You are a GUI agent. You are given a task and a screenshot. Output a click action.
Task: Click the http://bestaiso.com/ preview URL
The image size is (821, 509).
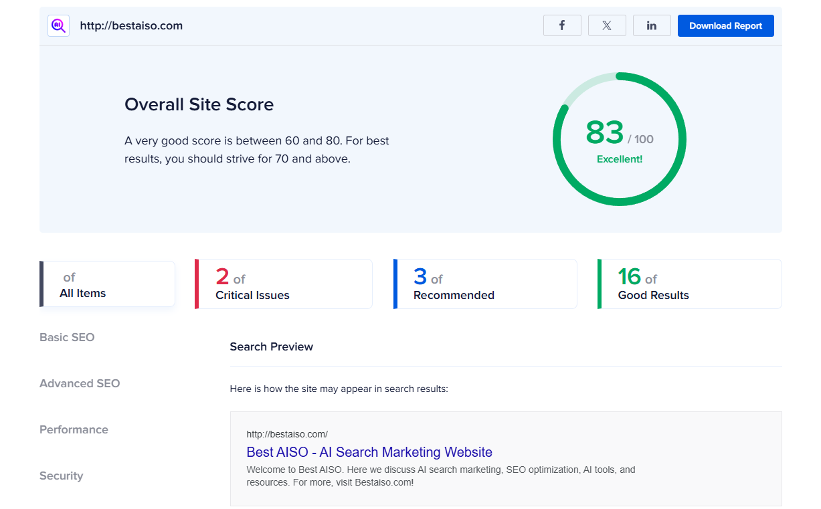287,434
